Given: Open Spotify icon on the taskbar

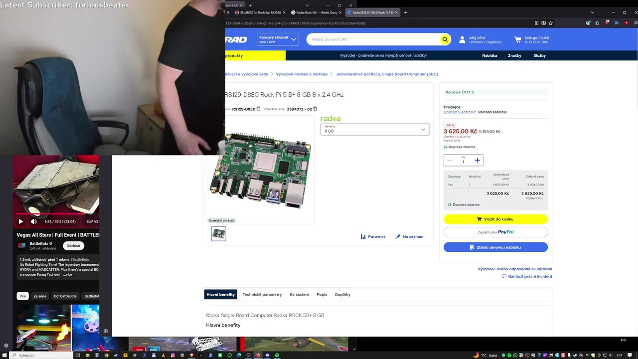Looking at the screenshot, I should point(277,355).
